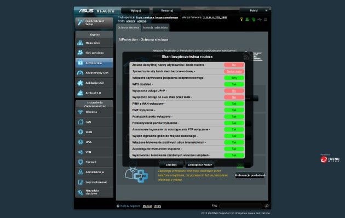Click green Tak for Zapobieganie włamaniom row

click(x=234, y=149)
